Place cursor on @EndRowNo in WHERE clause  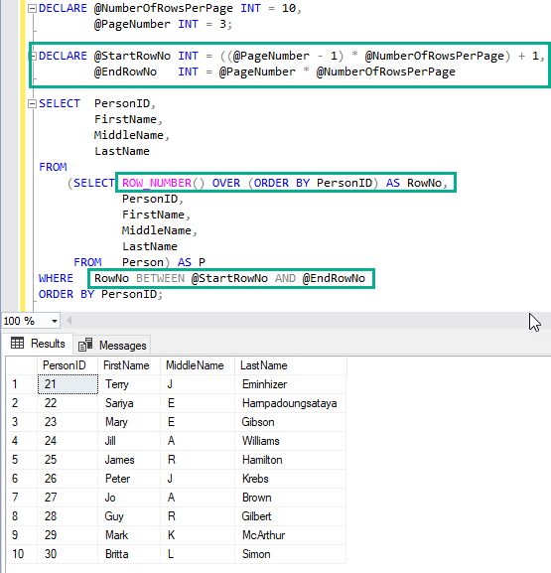[x=334, y=278]
